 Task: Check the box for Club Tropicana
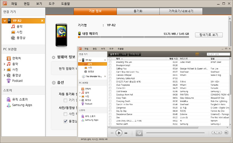(110, 85)
